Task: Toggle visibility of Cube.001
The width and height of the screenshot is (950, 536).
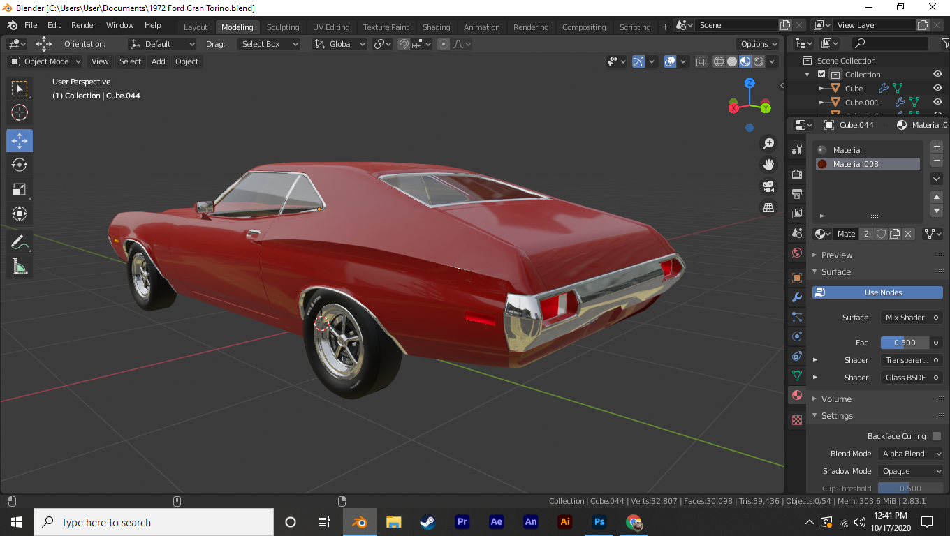Action: [937, 103]
